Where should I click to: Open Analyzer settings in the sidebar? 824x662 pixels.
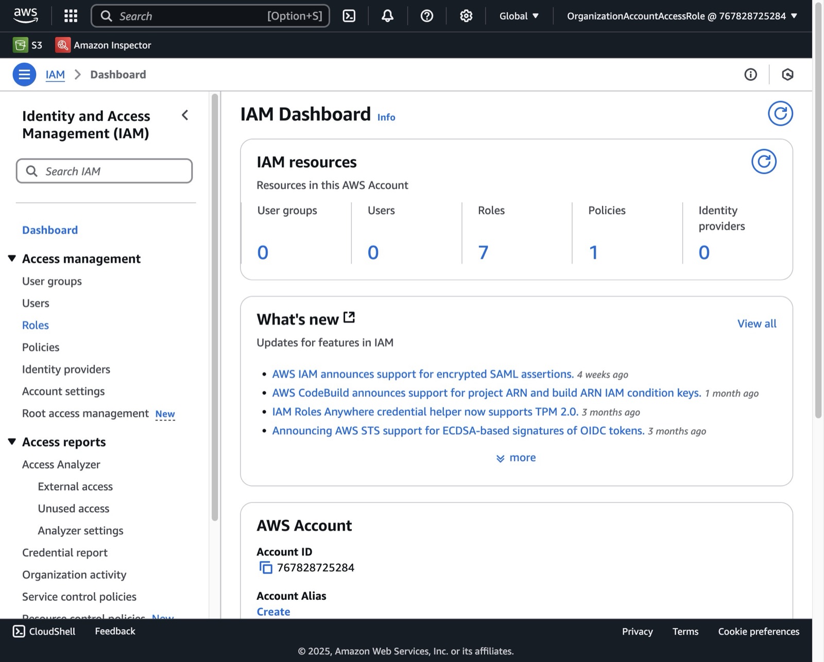80,531
